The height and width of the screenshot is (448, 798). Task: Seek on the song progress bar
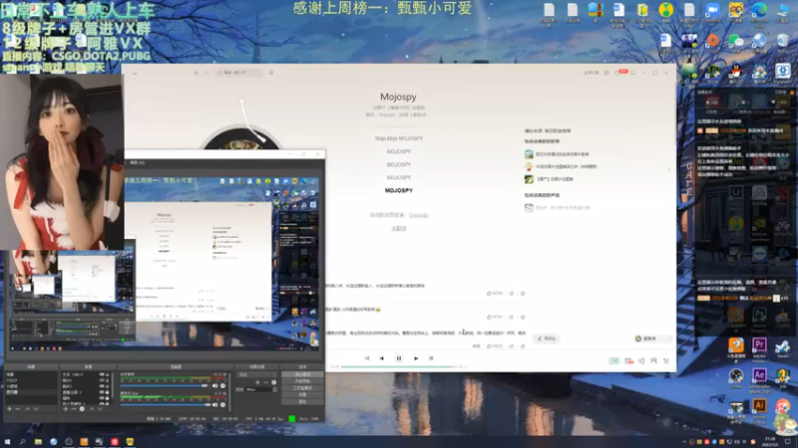click(400, 366)
